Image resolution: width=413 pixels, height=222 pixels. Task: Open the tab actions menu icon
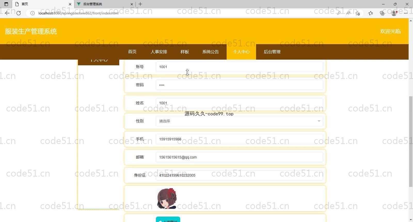(6, 4)
